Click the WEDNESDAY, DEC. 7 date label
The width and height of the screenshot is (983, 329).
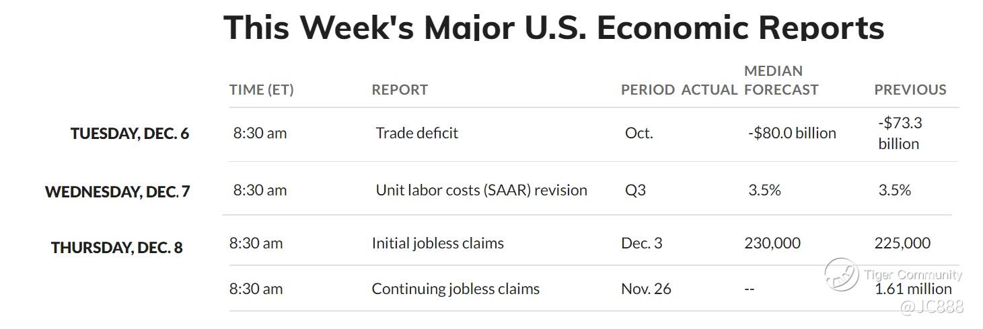118,191
